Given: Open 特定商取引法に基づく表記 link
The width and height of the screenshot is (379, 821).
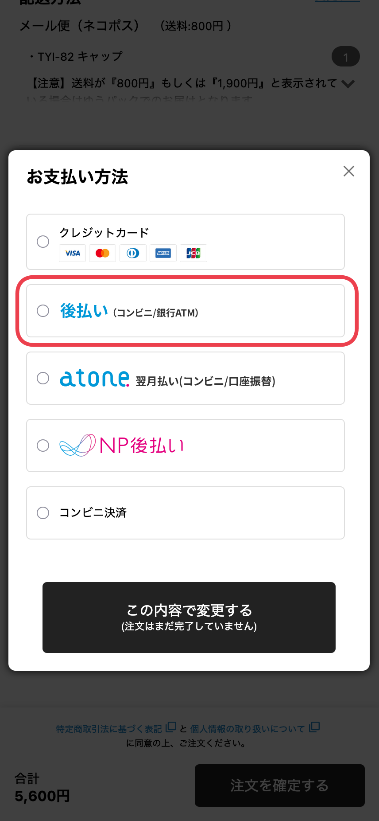Looking at the screenshot, I should click(x=109, y=729).
